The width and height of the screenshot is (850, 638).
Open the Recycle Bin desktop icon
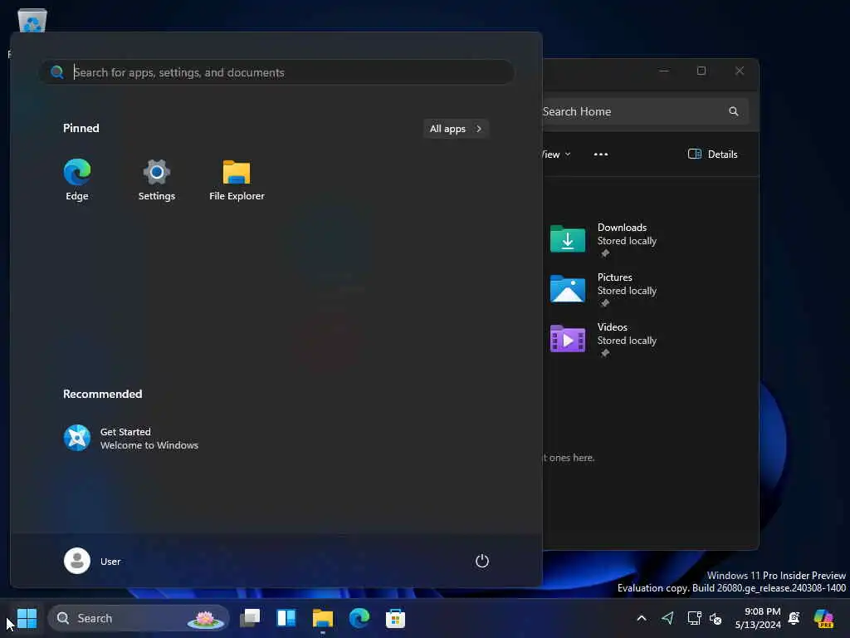pyautogui.click(x=32, y=21)
